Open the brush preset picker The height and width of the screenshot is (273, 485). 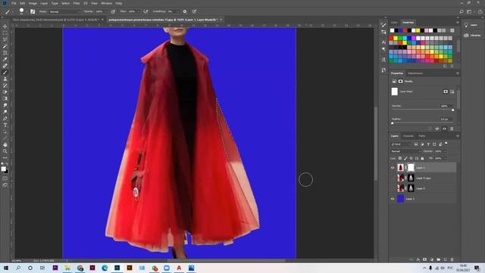(x=21, y=11)
